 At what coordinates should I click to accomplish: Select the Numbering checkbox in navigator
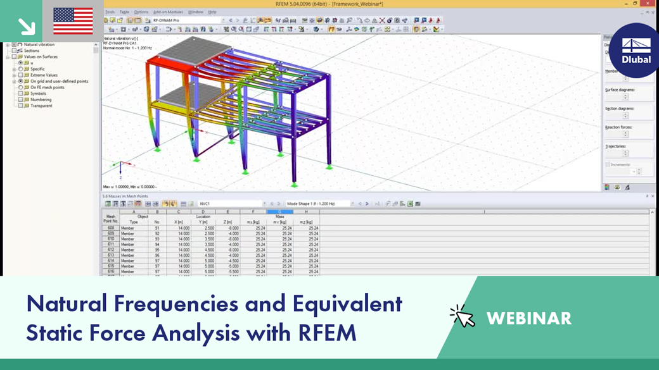pyautogui.click(x=20, y=100)
